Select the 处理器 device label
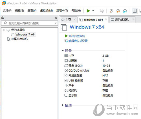141x119 pixels. click(x=72, y=61)
